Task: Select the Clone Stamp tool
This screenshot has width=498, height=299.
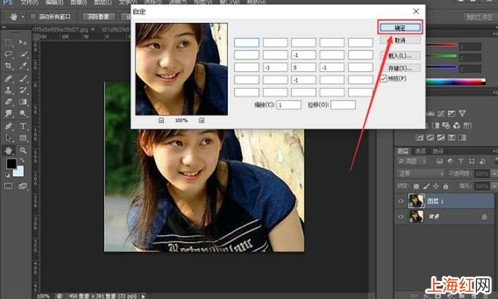Action: (9, 90)
